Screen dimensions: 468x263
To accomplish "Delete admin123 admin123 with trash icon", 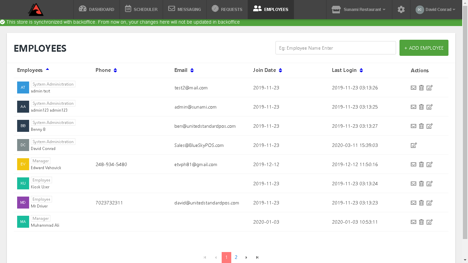I will point(421,107).
